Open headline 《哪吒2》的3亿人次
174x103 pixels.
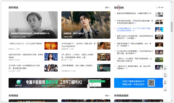26,44
